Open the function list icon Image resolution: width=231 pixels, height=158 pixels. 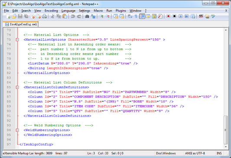click(x=160, y=16)
